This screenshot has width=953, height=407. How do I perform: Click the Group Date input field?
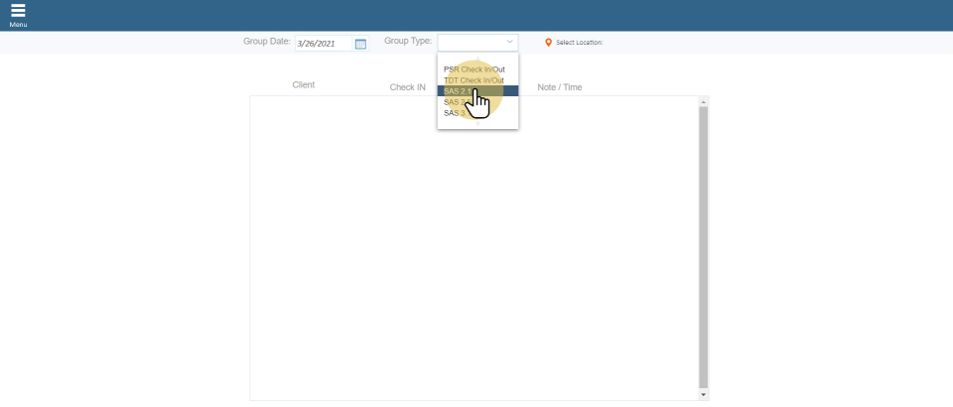click(324, 44)
